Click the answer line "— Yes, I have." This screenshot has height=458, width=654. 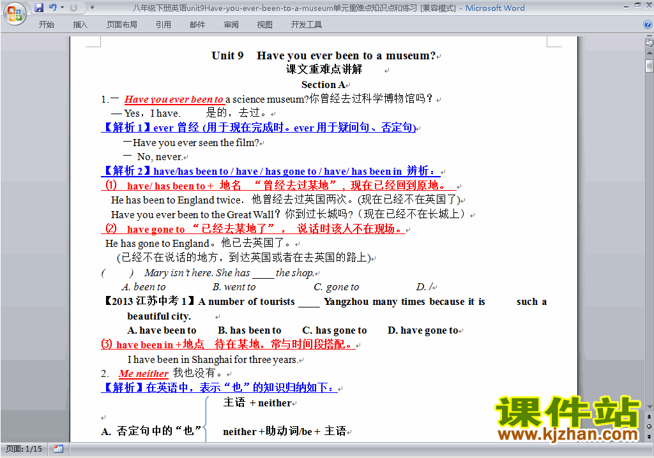pyautogui.click(x=146, y=114)
